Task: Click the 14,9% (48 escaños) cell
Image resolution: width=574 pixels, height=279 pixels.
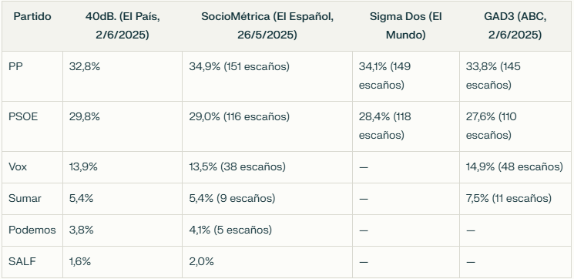Action: pos(514,167)
